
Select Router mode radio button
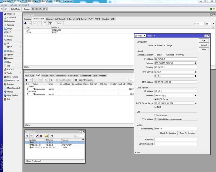[x=156, y=45]
